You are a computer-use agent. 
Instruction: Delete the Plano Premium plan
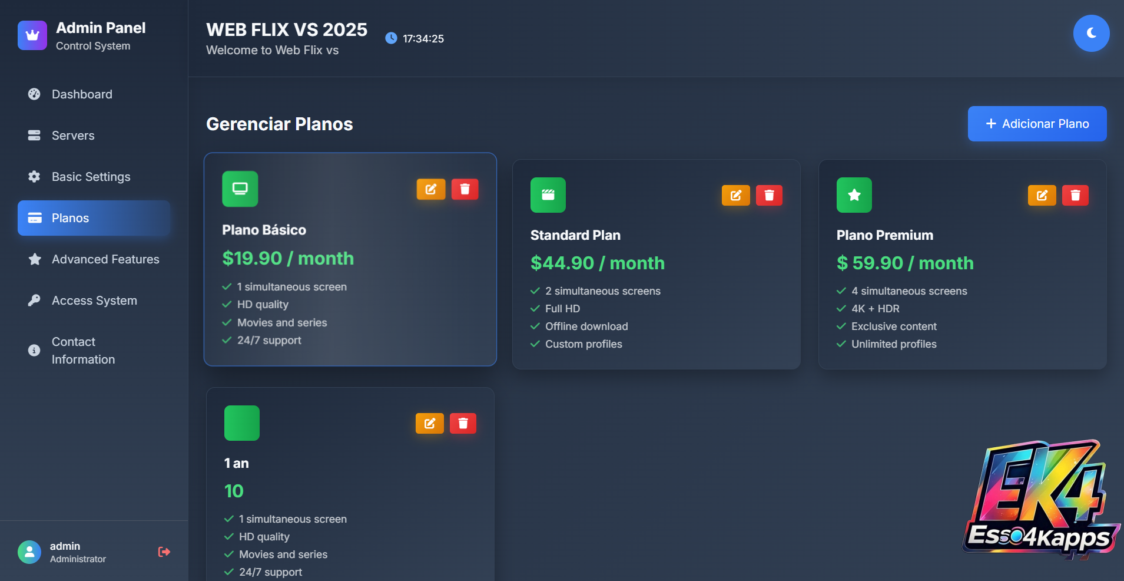click(x=1075, y=196)
